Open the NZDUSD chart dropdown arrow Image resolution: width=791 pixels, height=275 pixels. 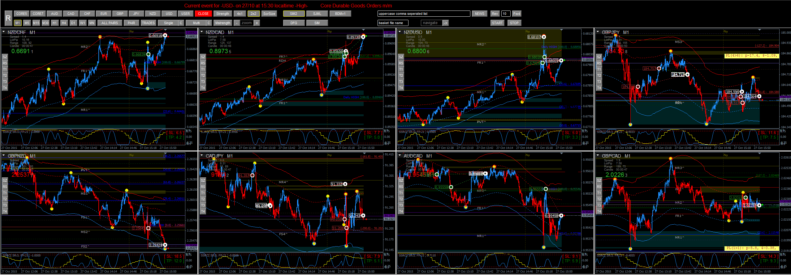click(x=400, y=32)
